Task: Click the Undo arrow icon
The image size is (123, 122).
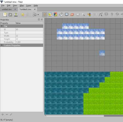Action: (x=22, y=15)
